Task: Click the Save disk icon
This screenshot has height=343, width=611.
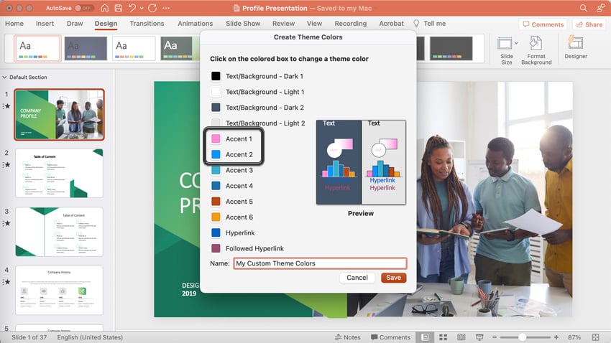Action: pos(119,8)
